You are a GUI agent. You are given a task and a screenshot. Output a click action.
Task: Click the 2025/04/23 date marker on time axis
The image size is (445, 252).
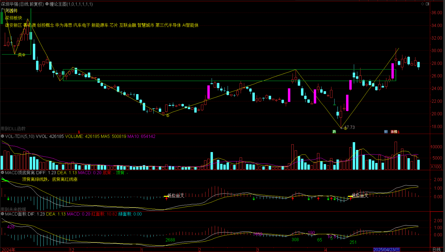pos(386,250)
